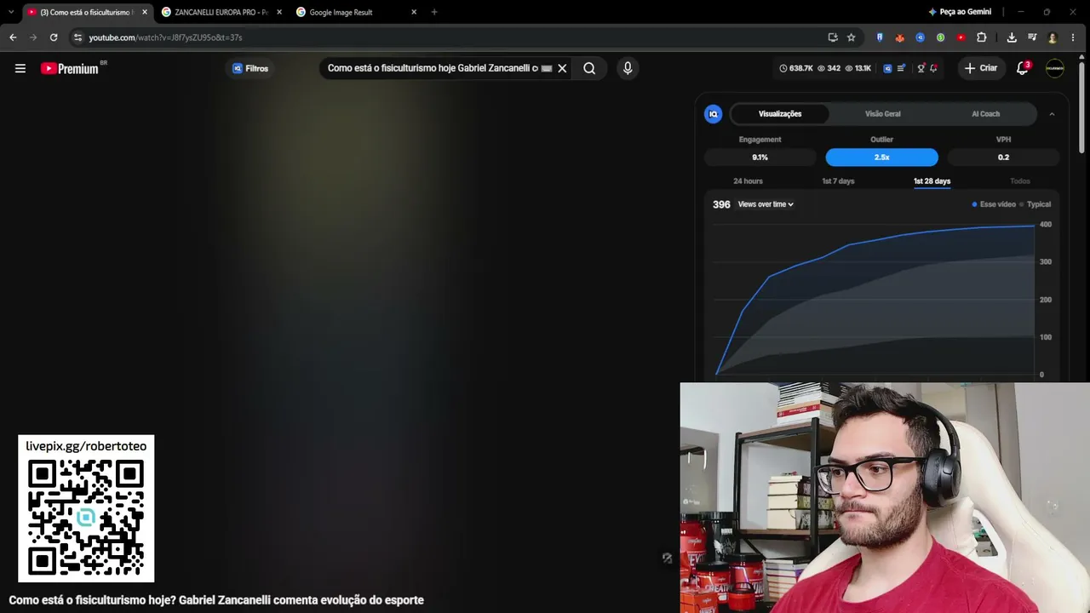This screenshot has height=613, width=1090.
Task: Click inside the YouTube search field
Action: coord(433,68)
